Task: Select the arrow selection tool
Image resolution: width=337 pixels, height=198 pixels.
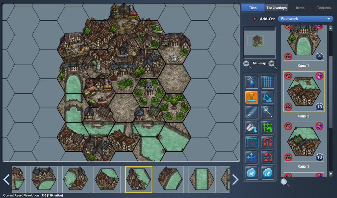Action: tap(251, 82)
